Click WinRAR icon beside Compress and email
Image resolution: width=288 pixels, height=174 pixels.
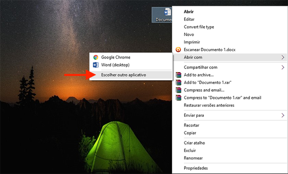(178, 90)
